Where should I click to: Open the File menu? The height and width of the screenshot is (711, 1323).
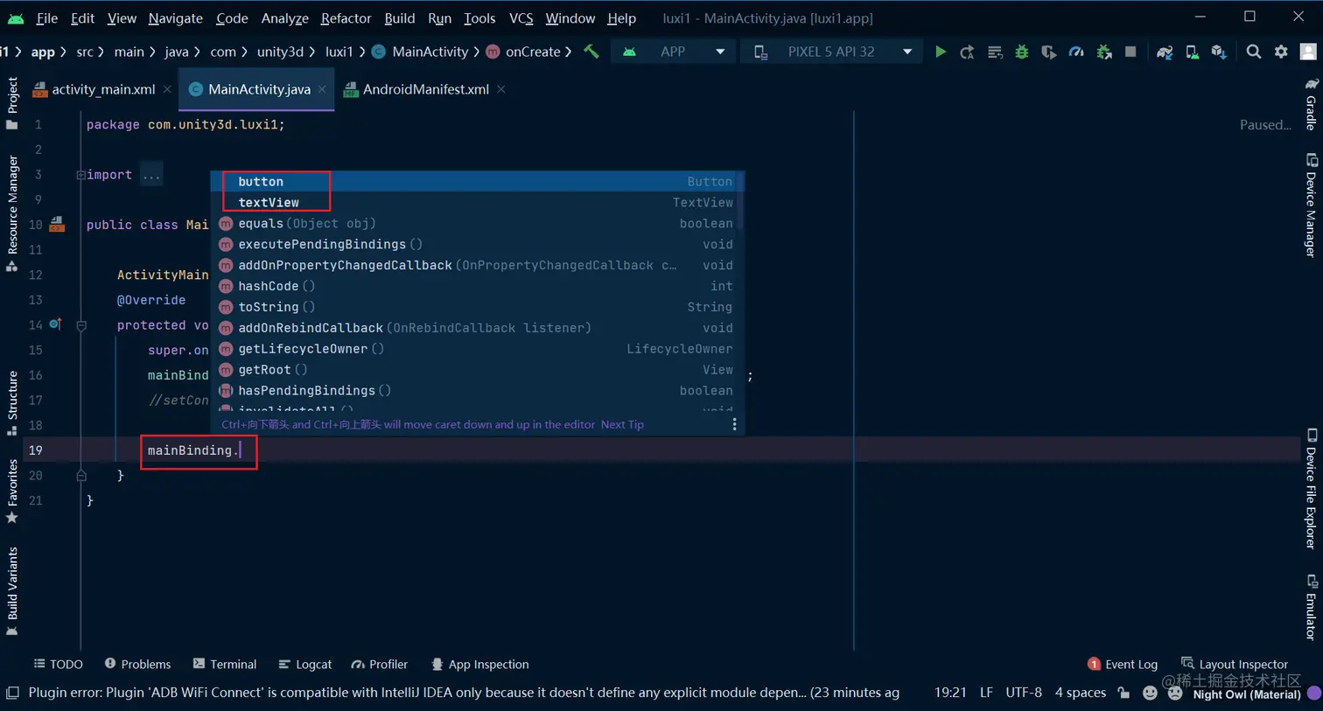[46, 17]
